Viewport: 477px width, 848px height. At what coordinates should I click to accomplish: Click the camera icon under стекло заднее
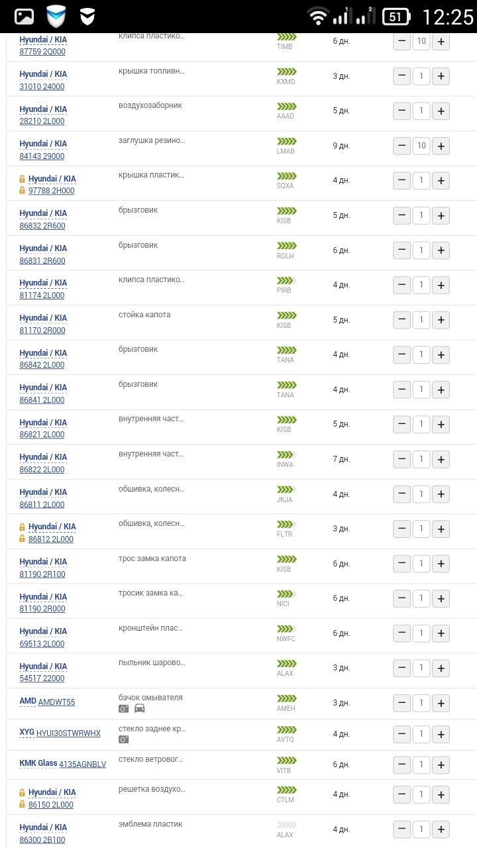click(124, 739)
